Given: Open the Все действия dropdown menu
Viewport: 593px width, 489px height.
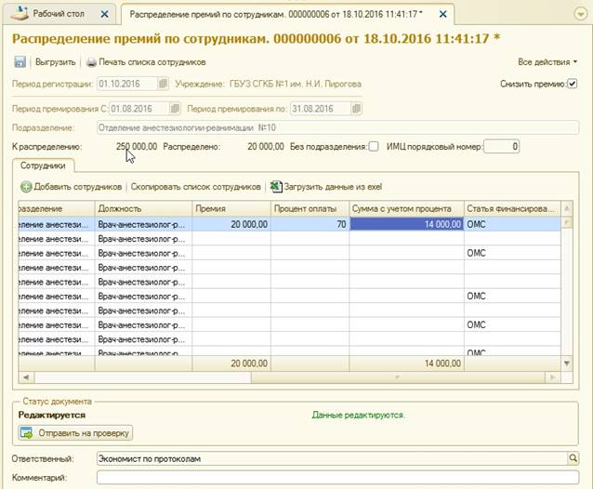Looking at the screenshot, I should (547, 62).
